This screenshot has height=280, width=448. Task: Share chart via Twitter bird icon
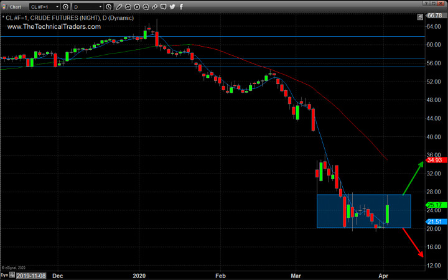pyautogui.click(x=172, y=7)
